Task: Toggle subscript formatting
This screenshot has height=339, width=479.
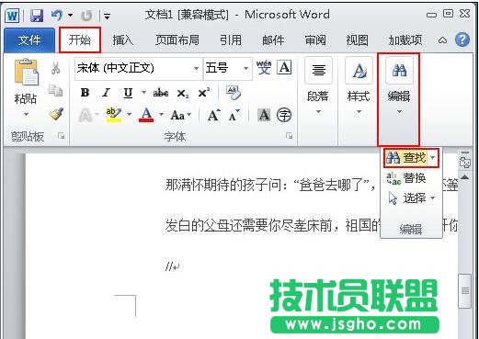Action: pyautogui.click(x=183, y=94)
